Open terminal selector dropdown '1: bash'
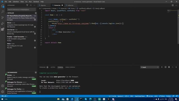179x101 pixels. [x=150, y=67]
